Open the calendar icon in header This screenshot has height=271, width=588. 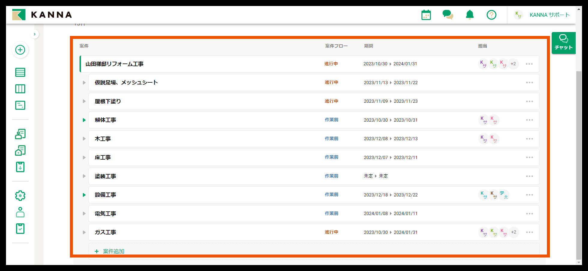point(426,15)
